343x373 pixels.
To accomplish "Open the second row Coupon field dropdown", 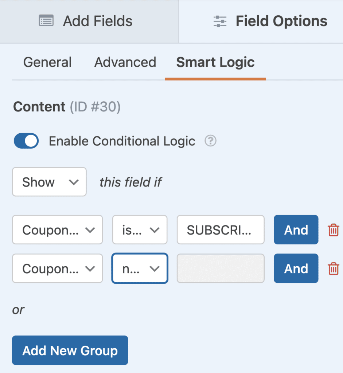I will click(57, 268).
